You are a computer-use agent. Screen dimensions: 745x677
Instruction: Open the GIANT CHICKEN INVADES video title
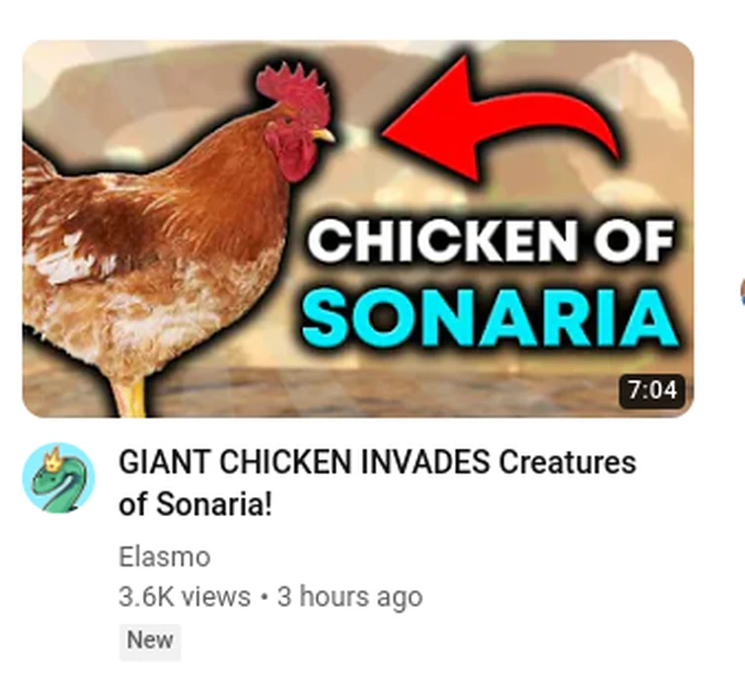click(x=377, y=483)
